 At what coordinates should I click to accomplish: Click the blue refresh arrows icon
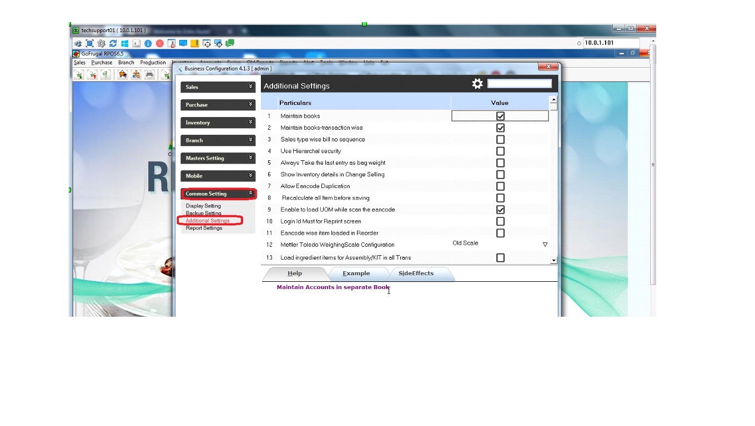113,43
